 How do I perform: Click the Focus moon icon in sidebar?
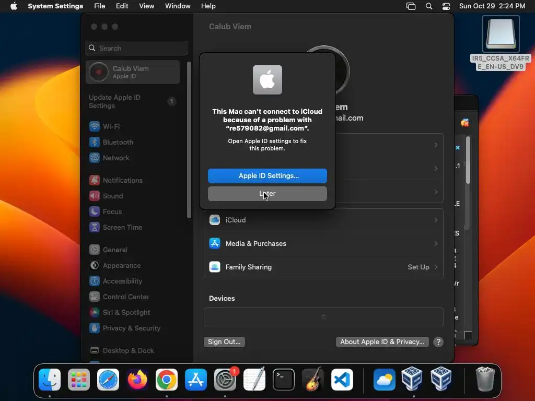(x=95, y=212)
